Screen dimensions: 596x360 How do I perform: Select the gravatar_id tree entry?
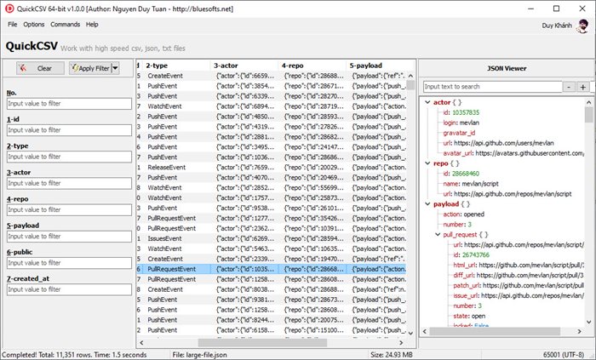pyautogui.click(x=459, y=133)
